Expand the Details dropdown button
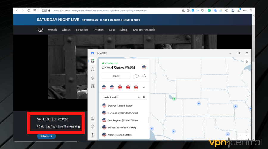This screenshot has width=268, height=149. pos(46,136)
